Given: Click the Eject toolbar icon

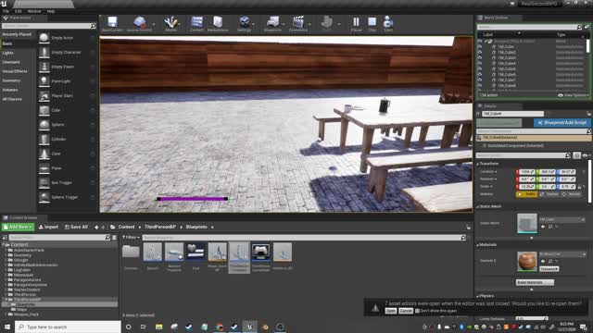Looking at the screenshot, I should tap(388, 23).
